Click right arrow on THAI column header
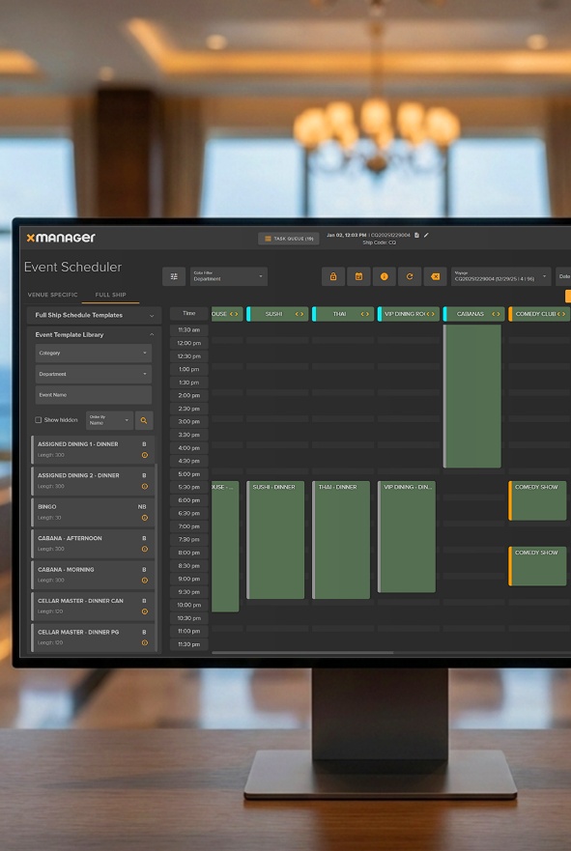Viewport: 571px width, 851px height. pos(367,314)
